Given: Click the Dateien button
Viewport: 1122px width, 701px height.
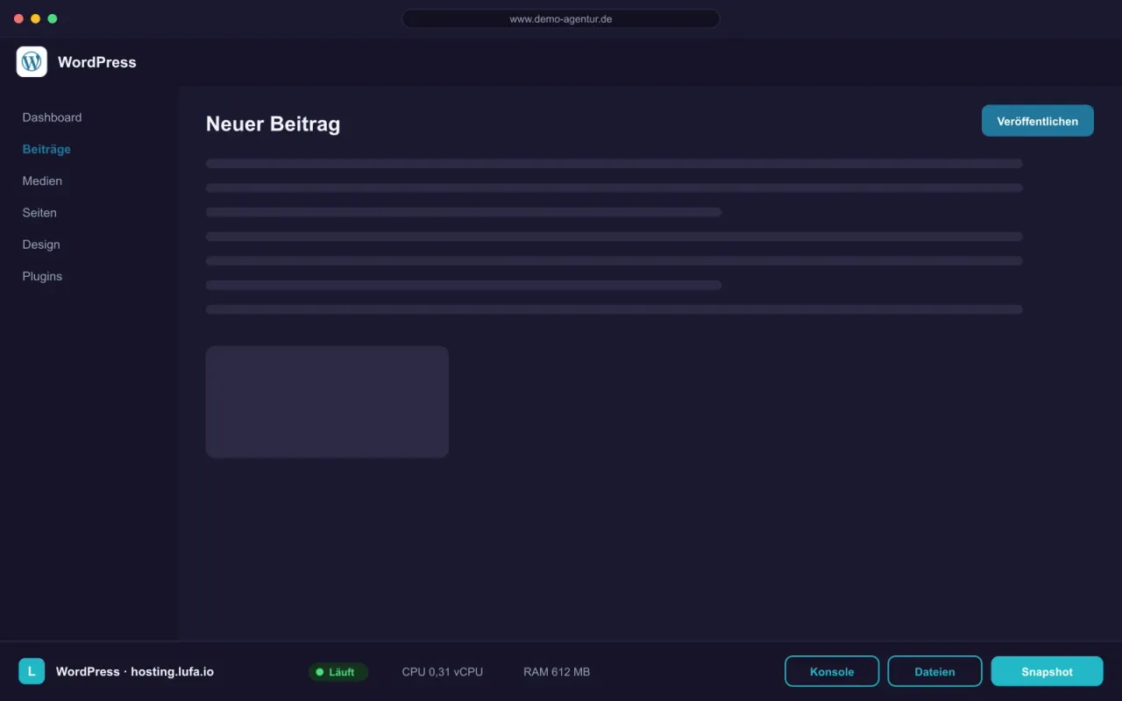Looking at the screenshot, I should (x=935, y=671).
